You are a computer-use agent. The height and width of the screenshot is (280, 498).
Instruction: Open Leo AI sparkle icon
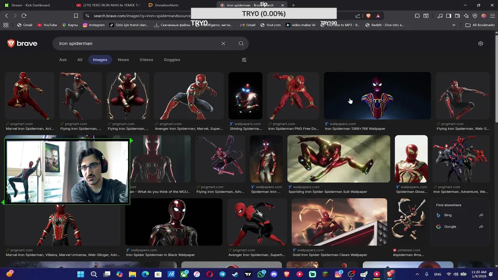pos(466,16)
